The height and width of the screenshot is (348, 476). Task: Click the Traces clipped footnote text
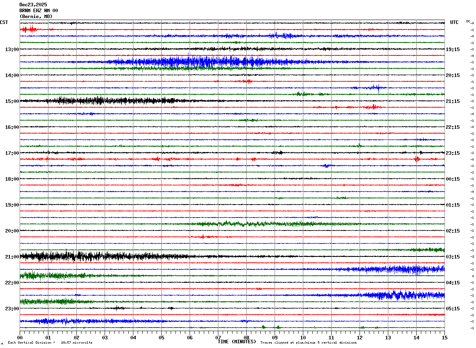308,343
